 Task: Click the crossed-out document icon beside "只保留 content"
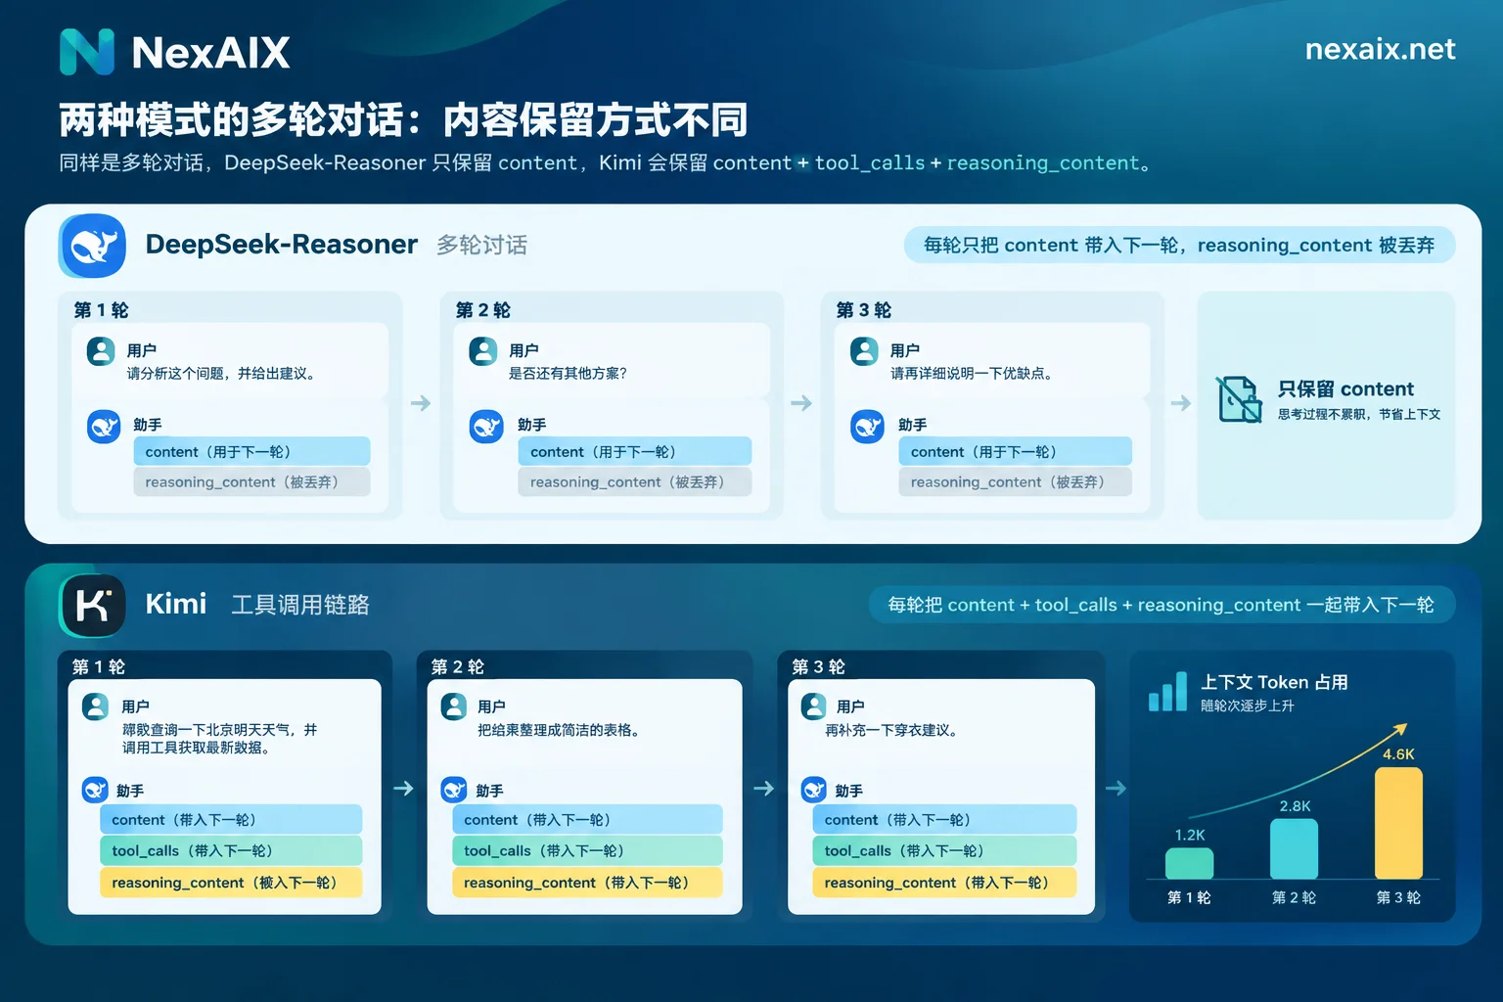(1239, 399)
